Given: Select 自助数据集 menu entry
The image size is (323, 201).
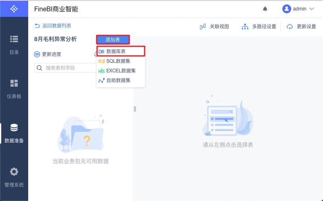Looking at the screenshot, I should [x=121, y=80].
